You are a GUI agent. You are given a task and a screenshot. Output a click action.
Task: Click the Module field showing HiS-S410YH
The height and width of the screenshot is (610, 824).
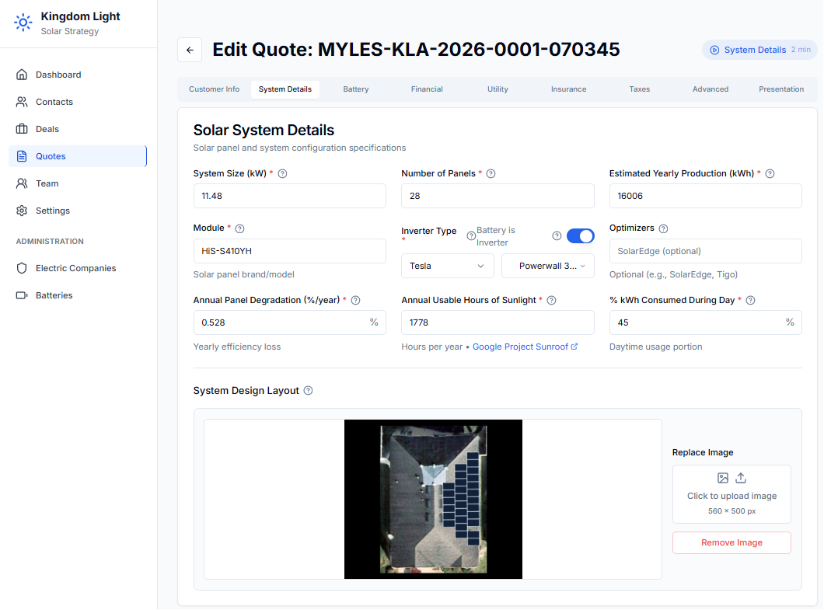tap(289, 251)
